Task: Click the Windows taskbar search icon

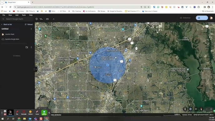Action: [x=8, y=119]
